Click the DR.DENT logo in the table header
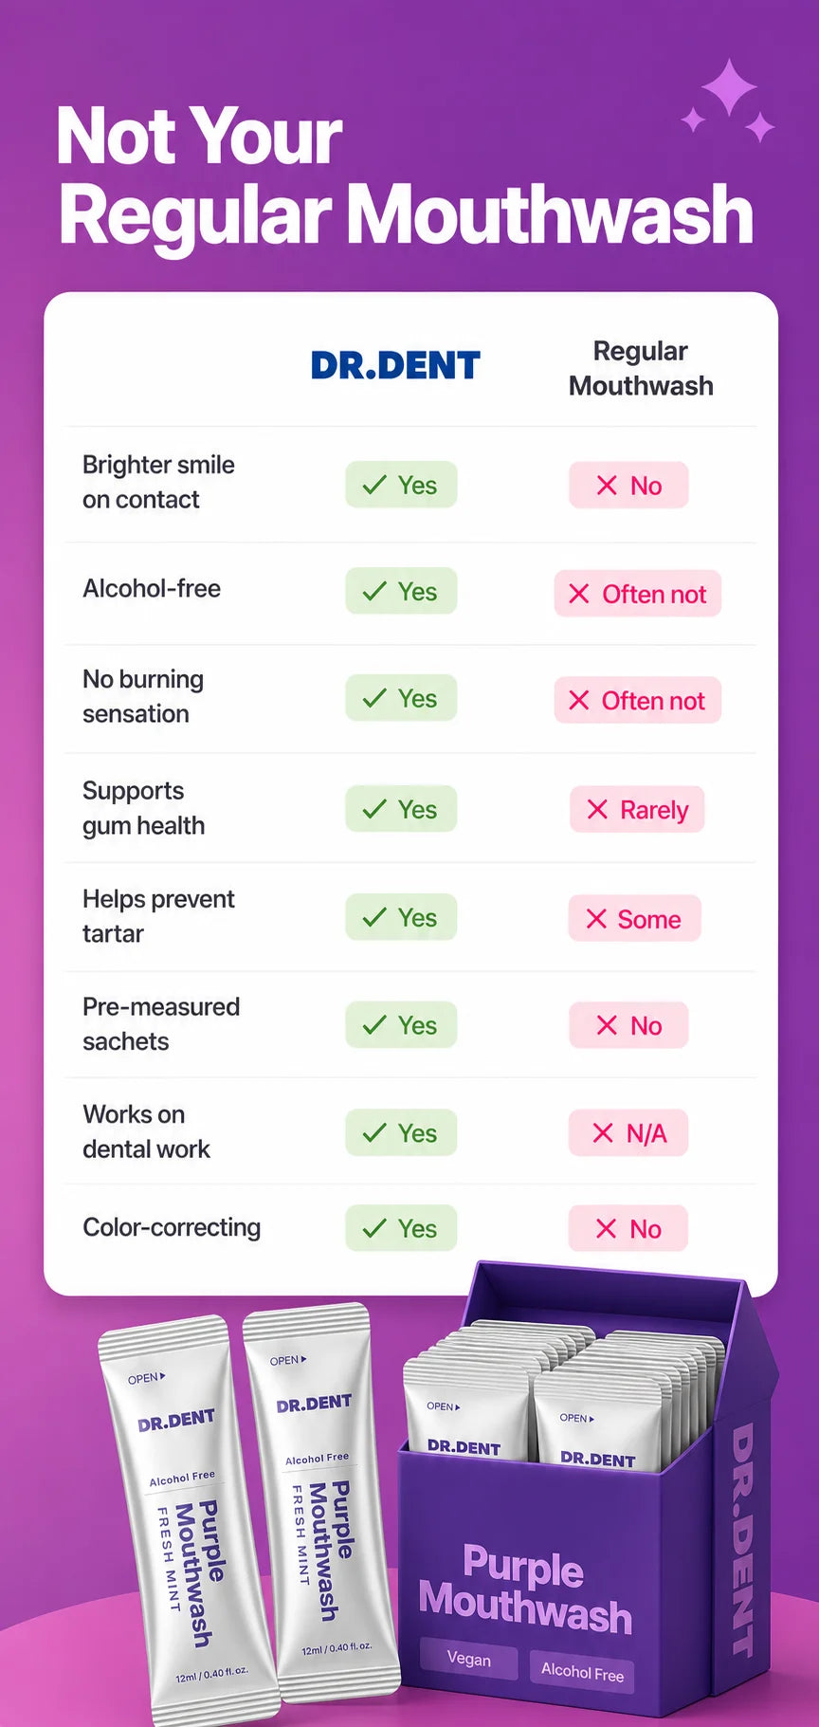Viewport: 819px width, 1727px height. pyautogui.click(x=395, y=365)
